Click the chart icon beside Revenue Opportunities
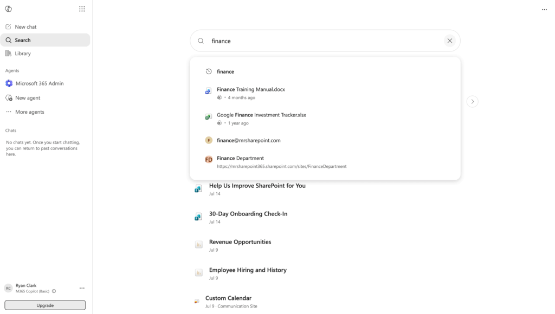555x314 pixels. click(198, 245)
